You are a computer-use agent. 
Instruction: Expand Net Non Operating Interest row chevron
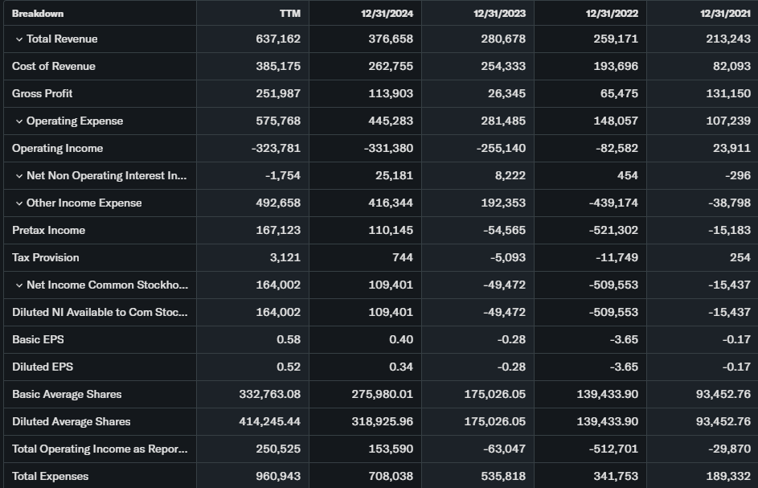coord(19,176)
